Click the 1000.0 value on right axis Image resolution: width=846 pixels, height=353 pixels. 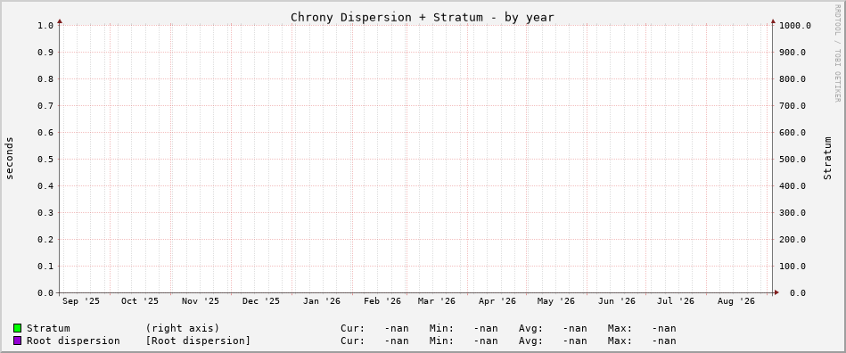pos(794,25)
